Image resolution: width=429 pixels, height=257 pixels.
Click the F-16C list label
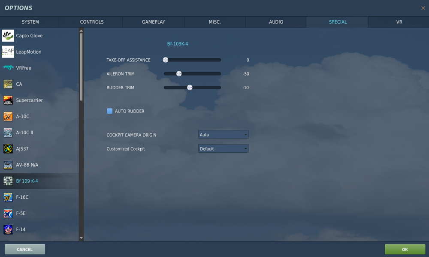point(22,197)
